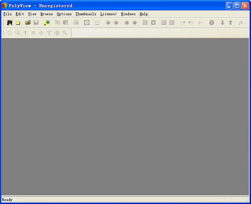Image resolution: width=251 pixels, height=204 pixels.
Task: Select the triangle angle tool
Action: [33, 33]
